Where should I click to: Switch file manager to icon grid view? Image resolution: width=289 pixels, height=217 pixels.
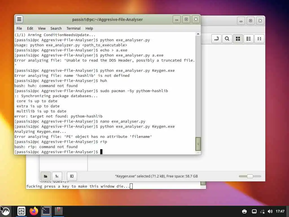pos(238,39)
